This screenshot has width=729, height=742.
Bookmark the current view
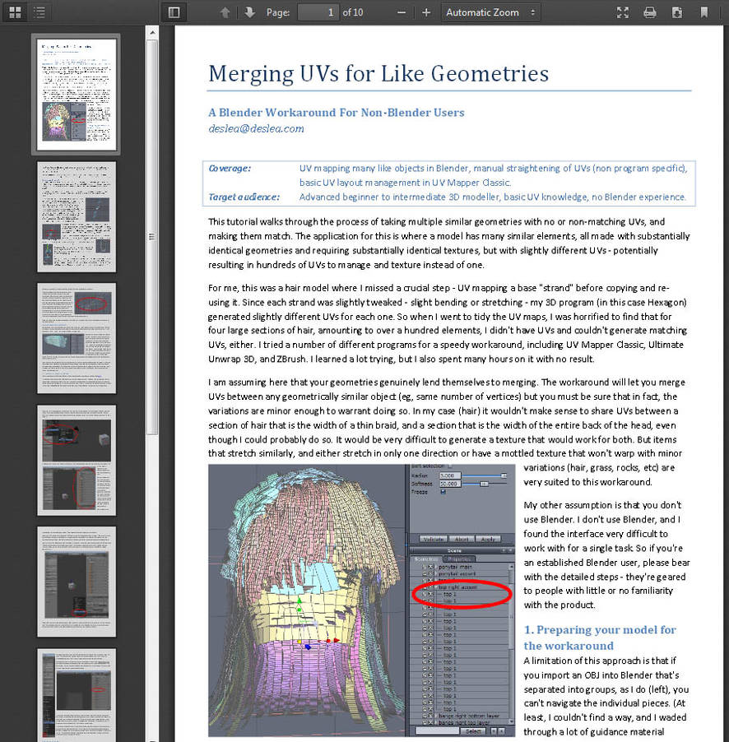[703, 12]
